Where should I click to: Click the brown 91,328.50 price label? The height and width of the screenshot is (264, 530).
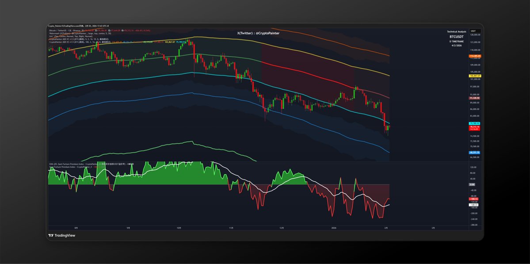475,98
